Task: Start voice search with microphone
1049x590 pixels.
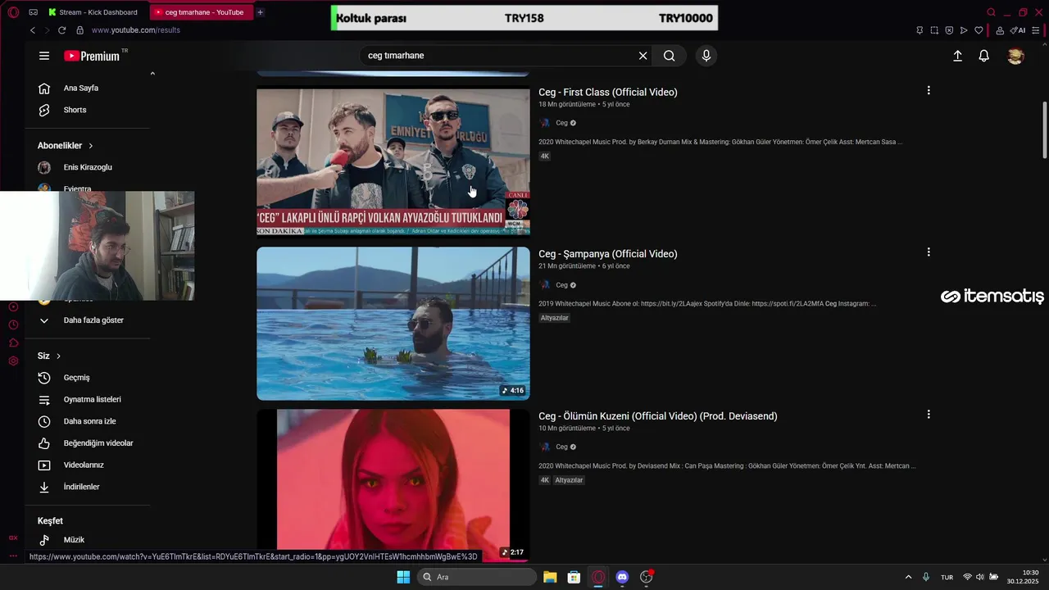Action: click(x=706, y=56)
